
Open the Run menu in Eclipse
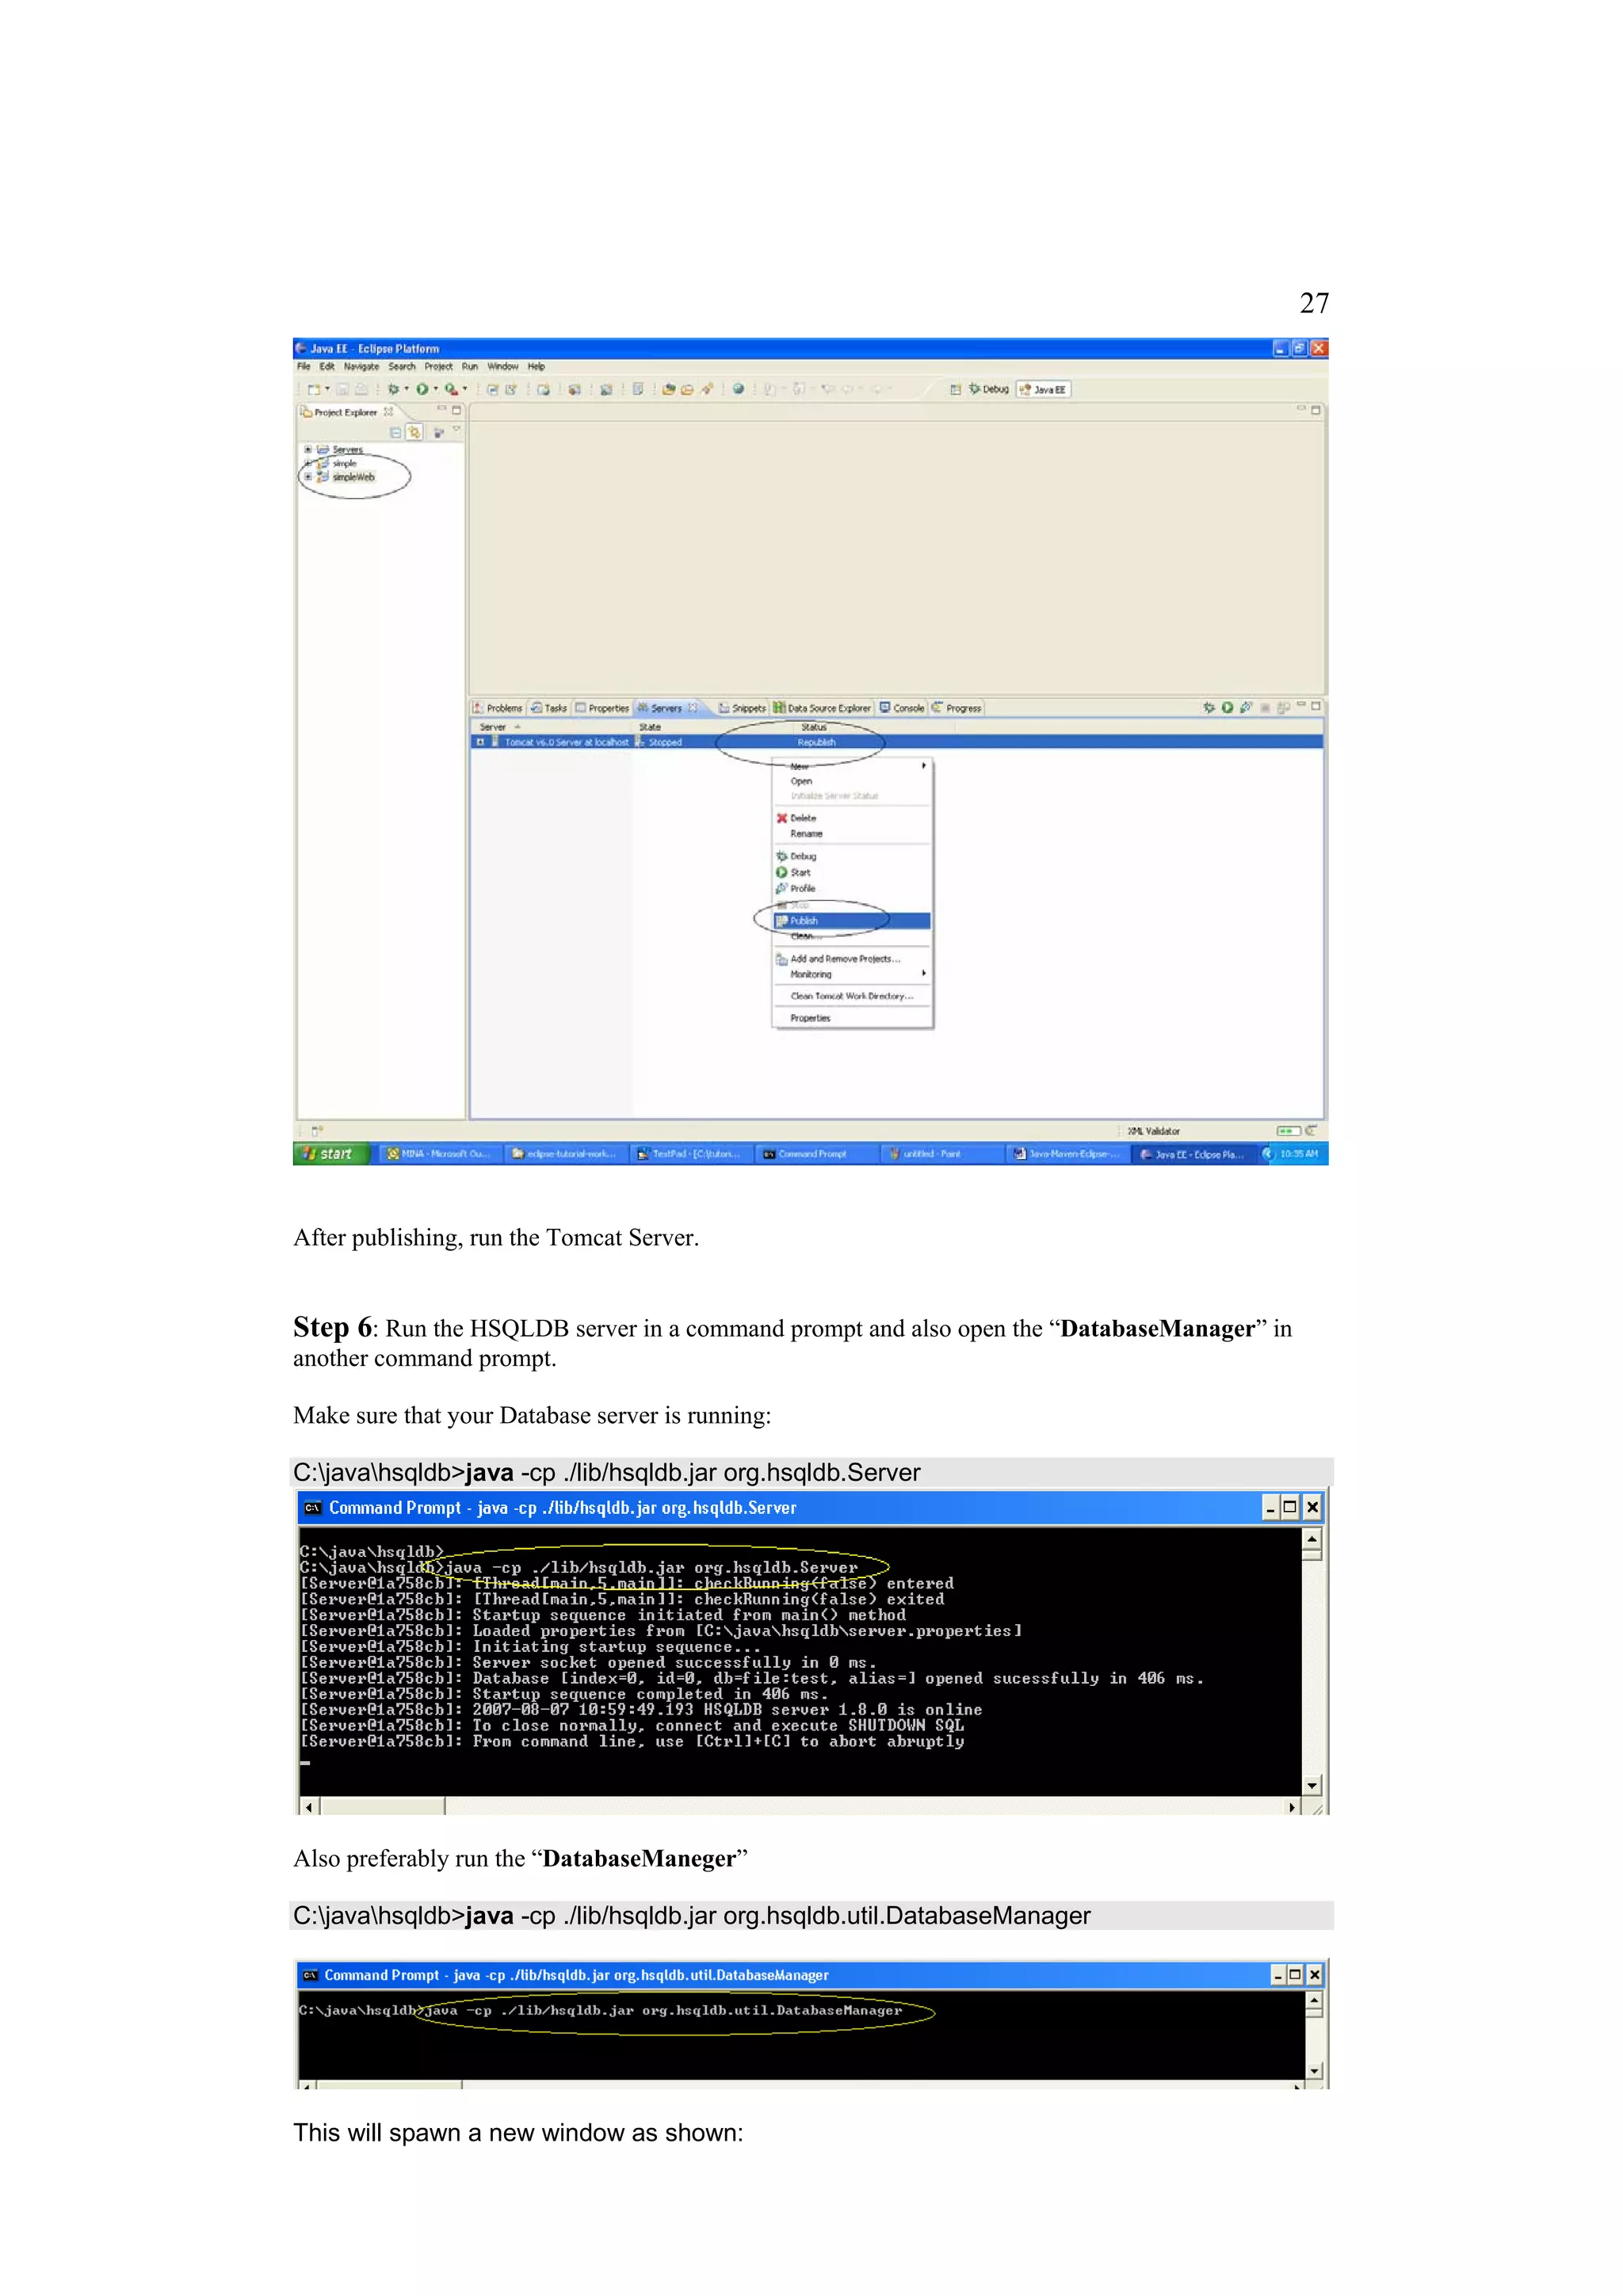(x=469, y=367)
